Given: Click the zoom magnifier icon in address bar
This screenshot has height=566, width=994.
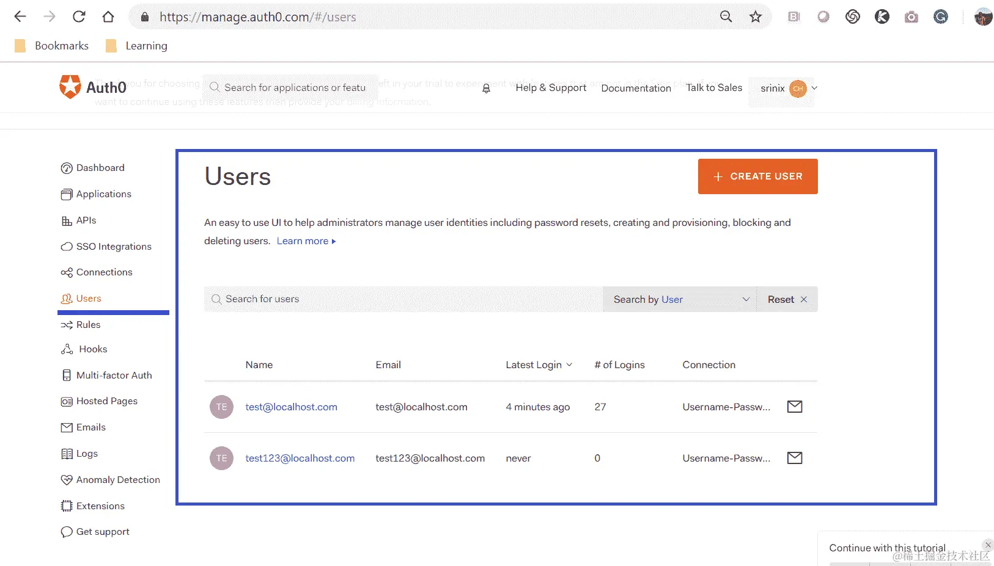Looking at the screenshot, I should click(x=726, y=16).
